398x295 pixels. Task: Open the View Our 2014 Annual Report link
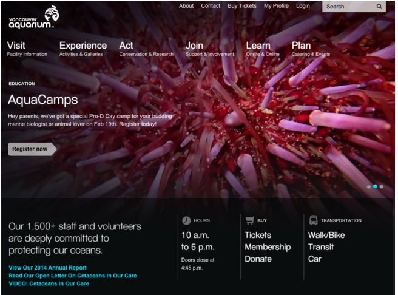click(47, 268)
